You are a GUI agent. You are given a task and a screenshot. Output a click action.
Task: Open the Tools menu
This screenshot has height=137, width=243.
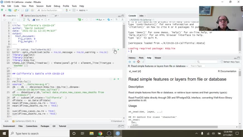(74, 6)
